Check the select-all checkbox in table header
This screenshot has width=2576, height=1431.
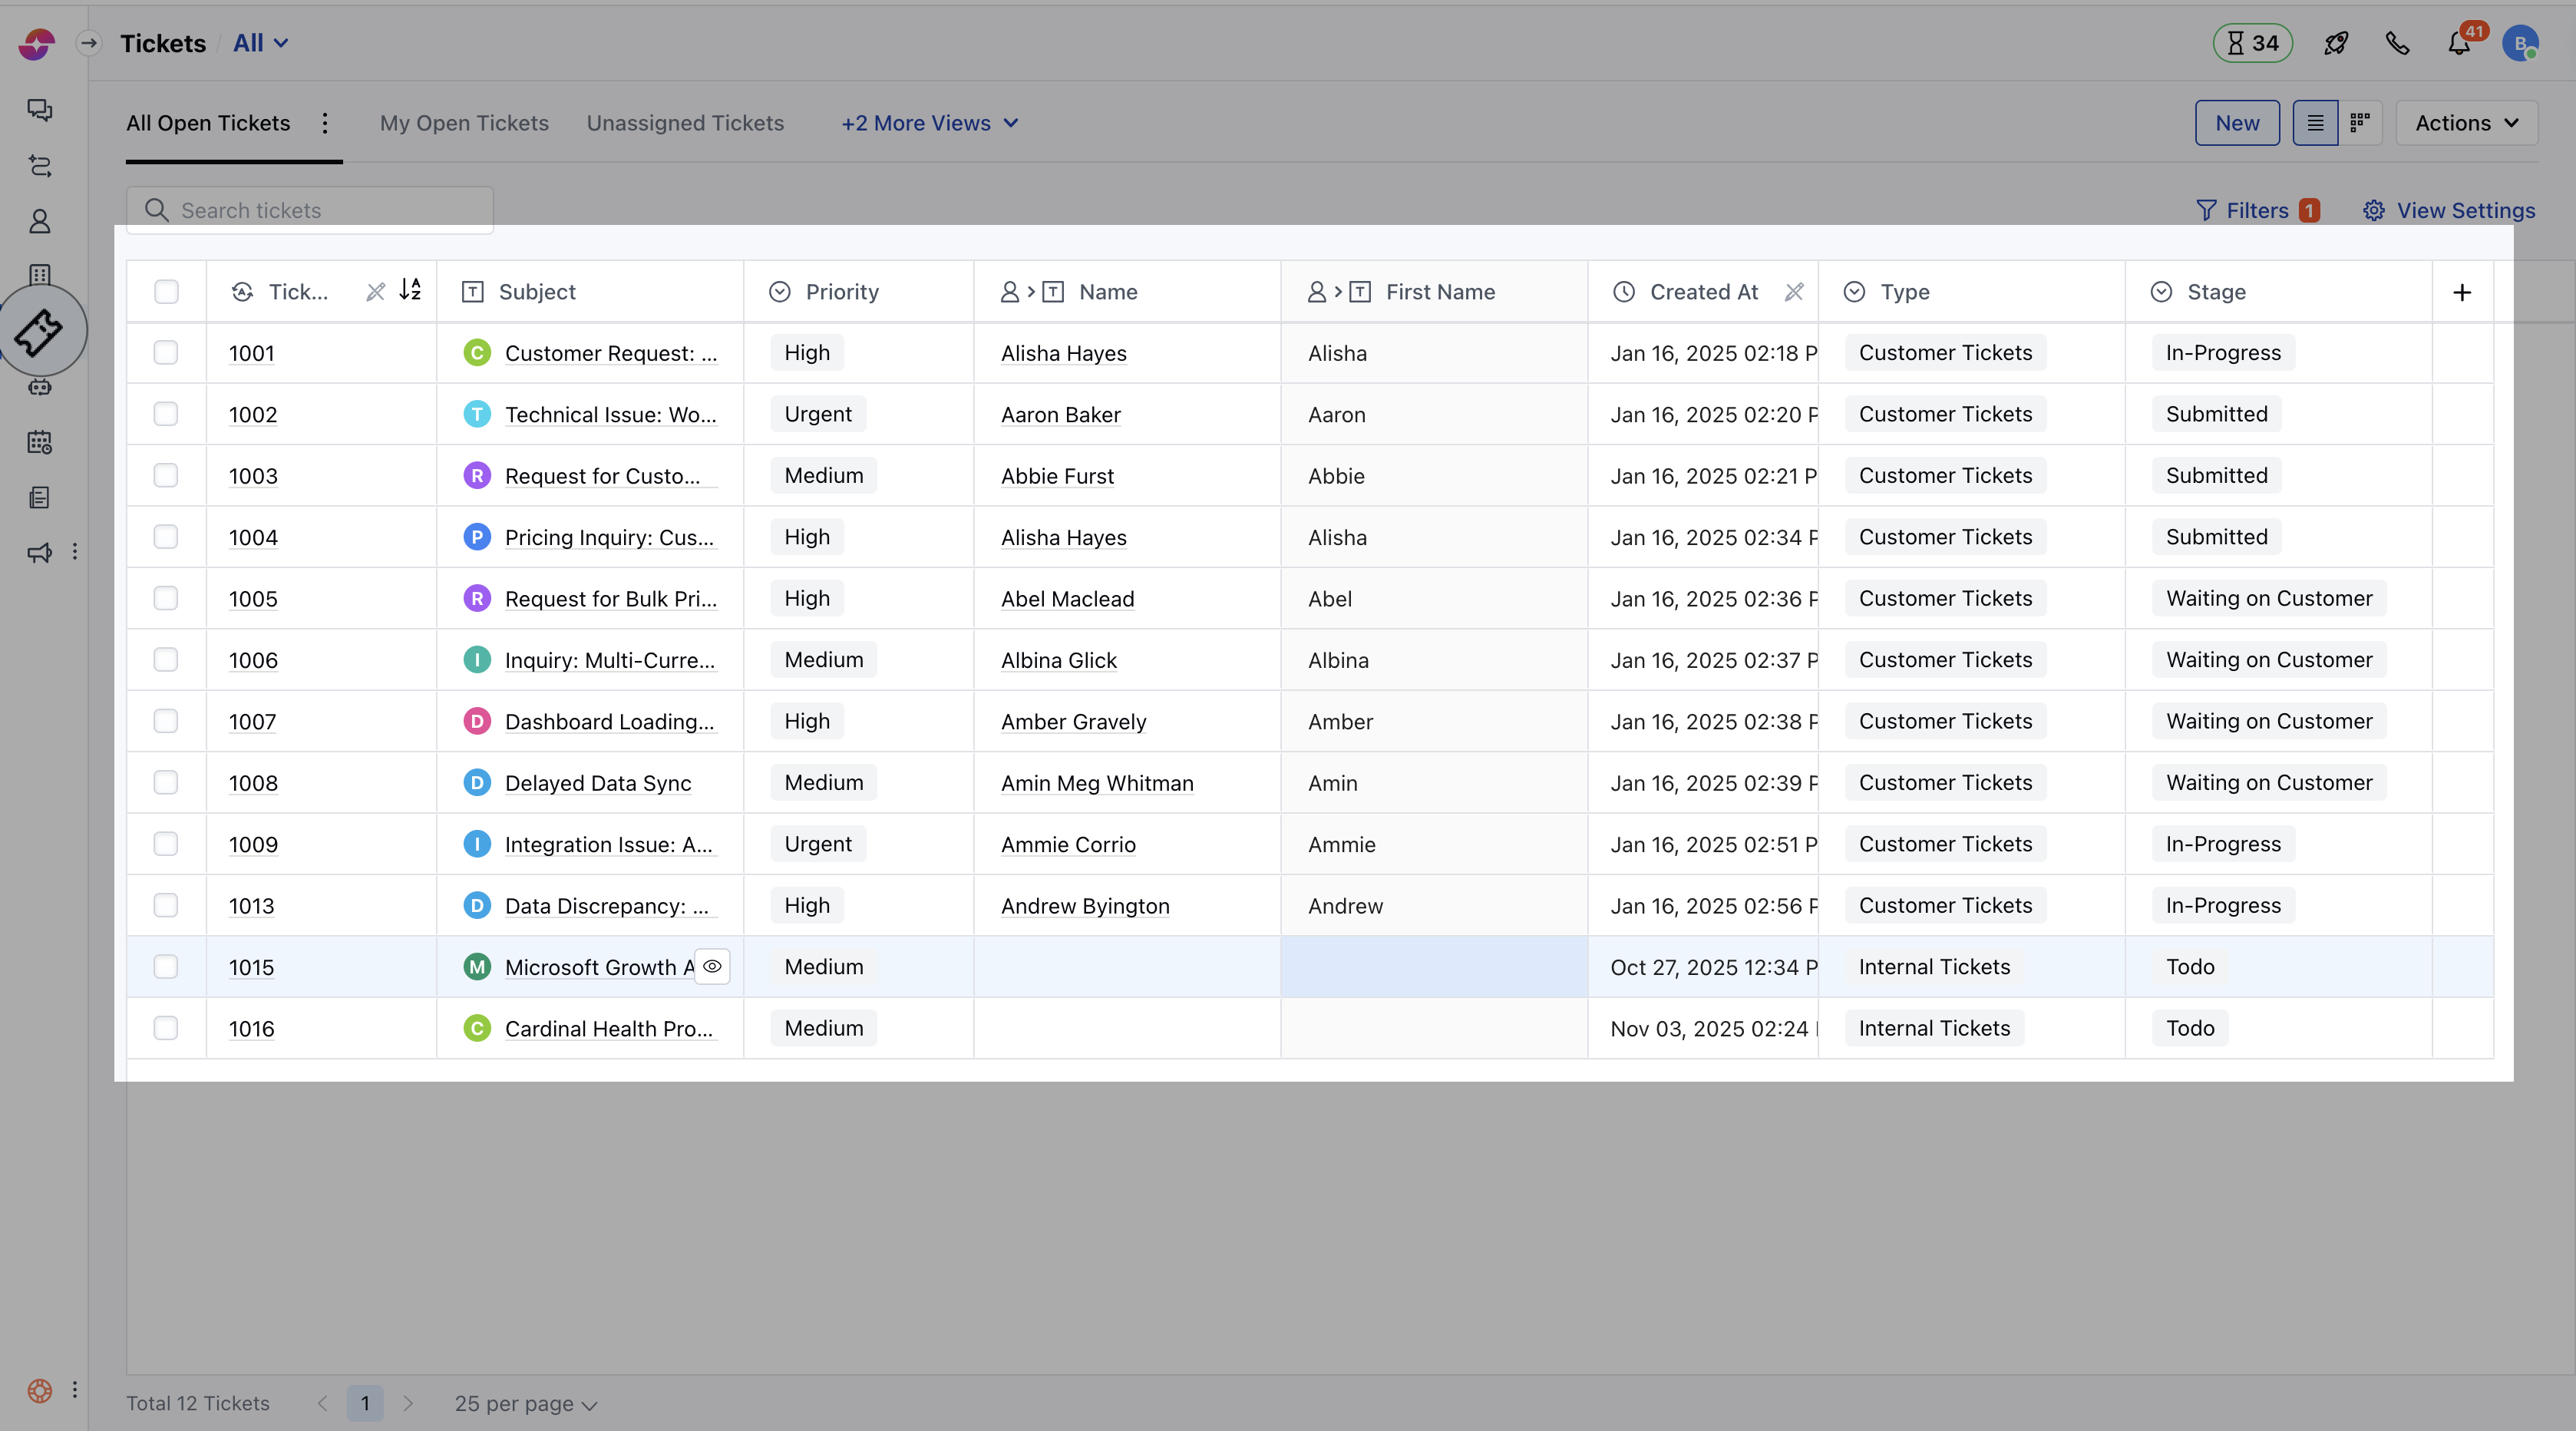pyautogui.click(x=166, y=291)
